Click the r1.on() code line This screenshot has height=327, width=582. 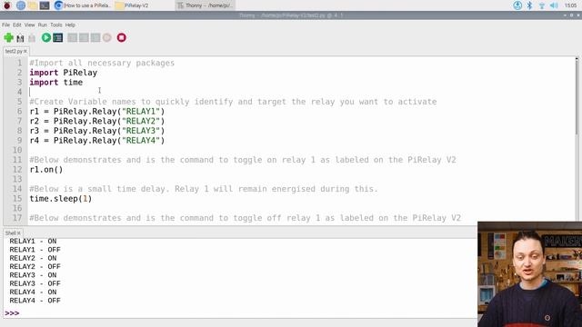tap(46, 170)
